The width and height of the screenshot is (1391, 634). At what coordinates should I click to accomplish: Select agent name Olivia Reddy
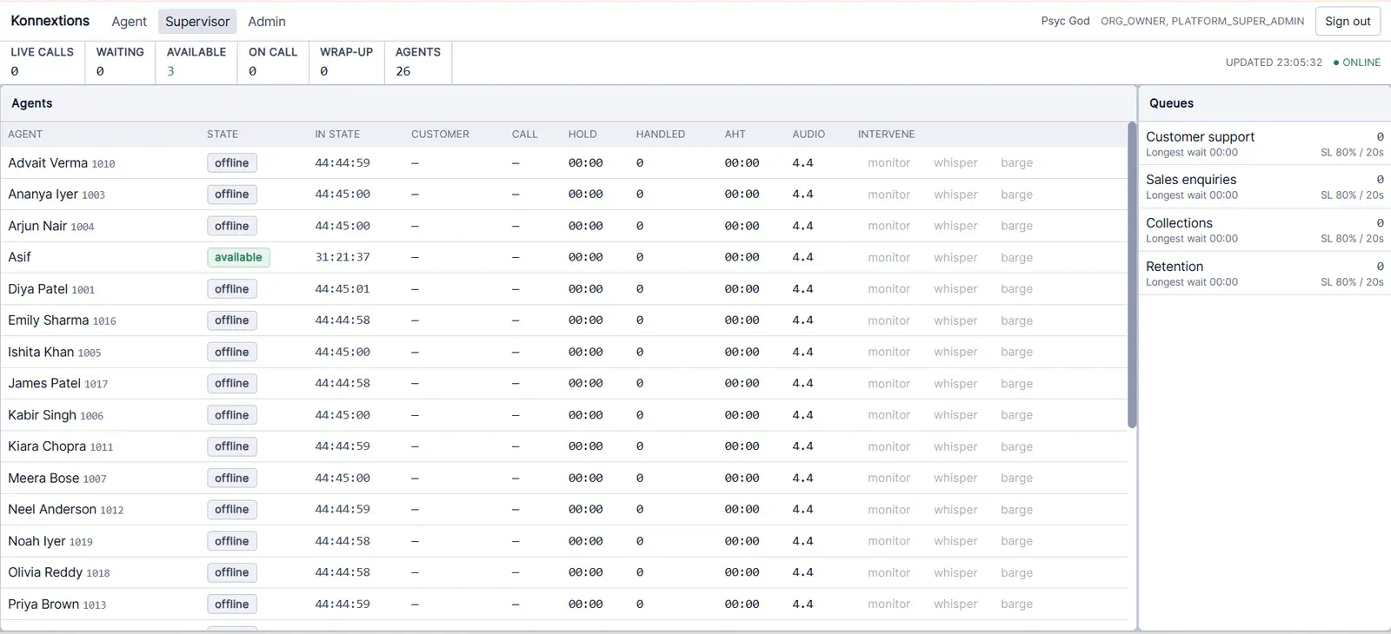click(x=45, y=572)
